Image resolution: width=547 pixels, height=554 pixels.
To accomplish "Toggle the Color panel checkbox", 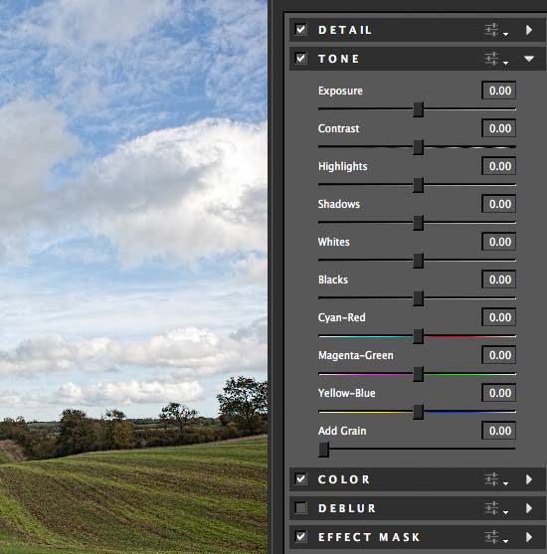I will tap(301, 479).
